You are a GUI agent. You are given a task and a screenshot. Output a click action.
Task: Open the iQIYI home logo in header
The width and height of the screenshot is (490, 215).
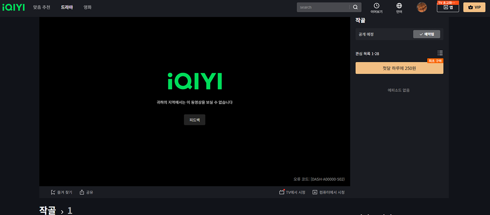tap(13, 7)
